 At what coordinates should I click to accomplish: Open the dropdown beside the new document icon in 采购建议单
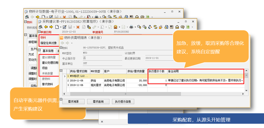tap(61, 27)
